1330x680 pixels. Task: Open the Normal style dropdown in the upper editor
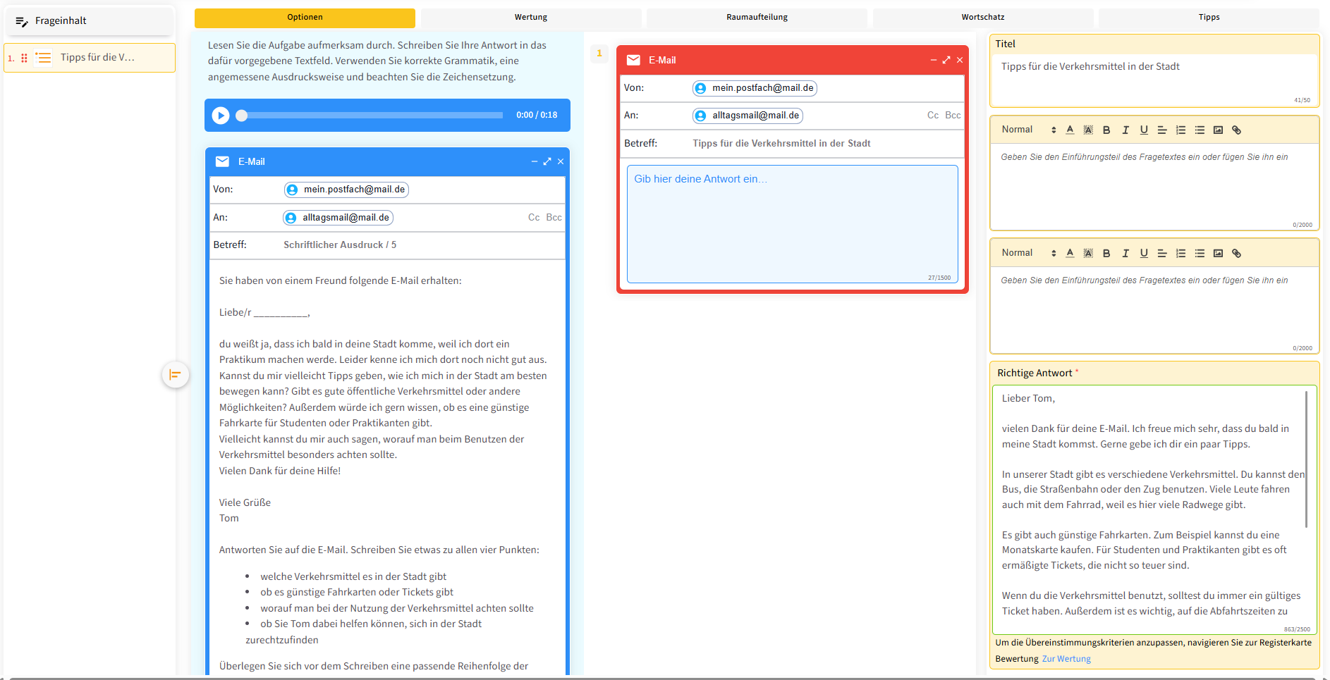pyautogui.click(x=1028, y=130)
